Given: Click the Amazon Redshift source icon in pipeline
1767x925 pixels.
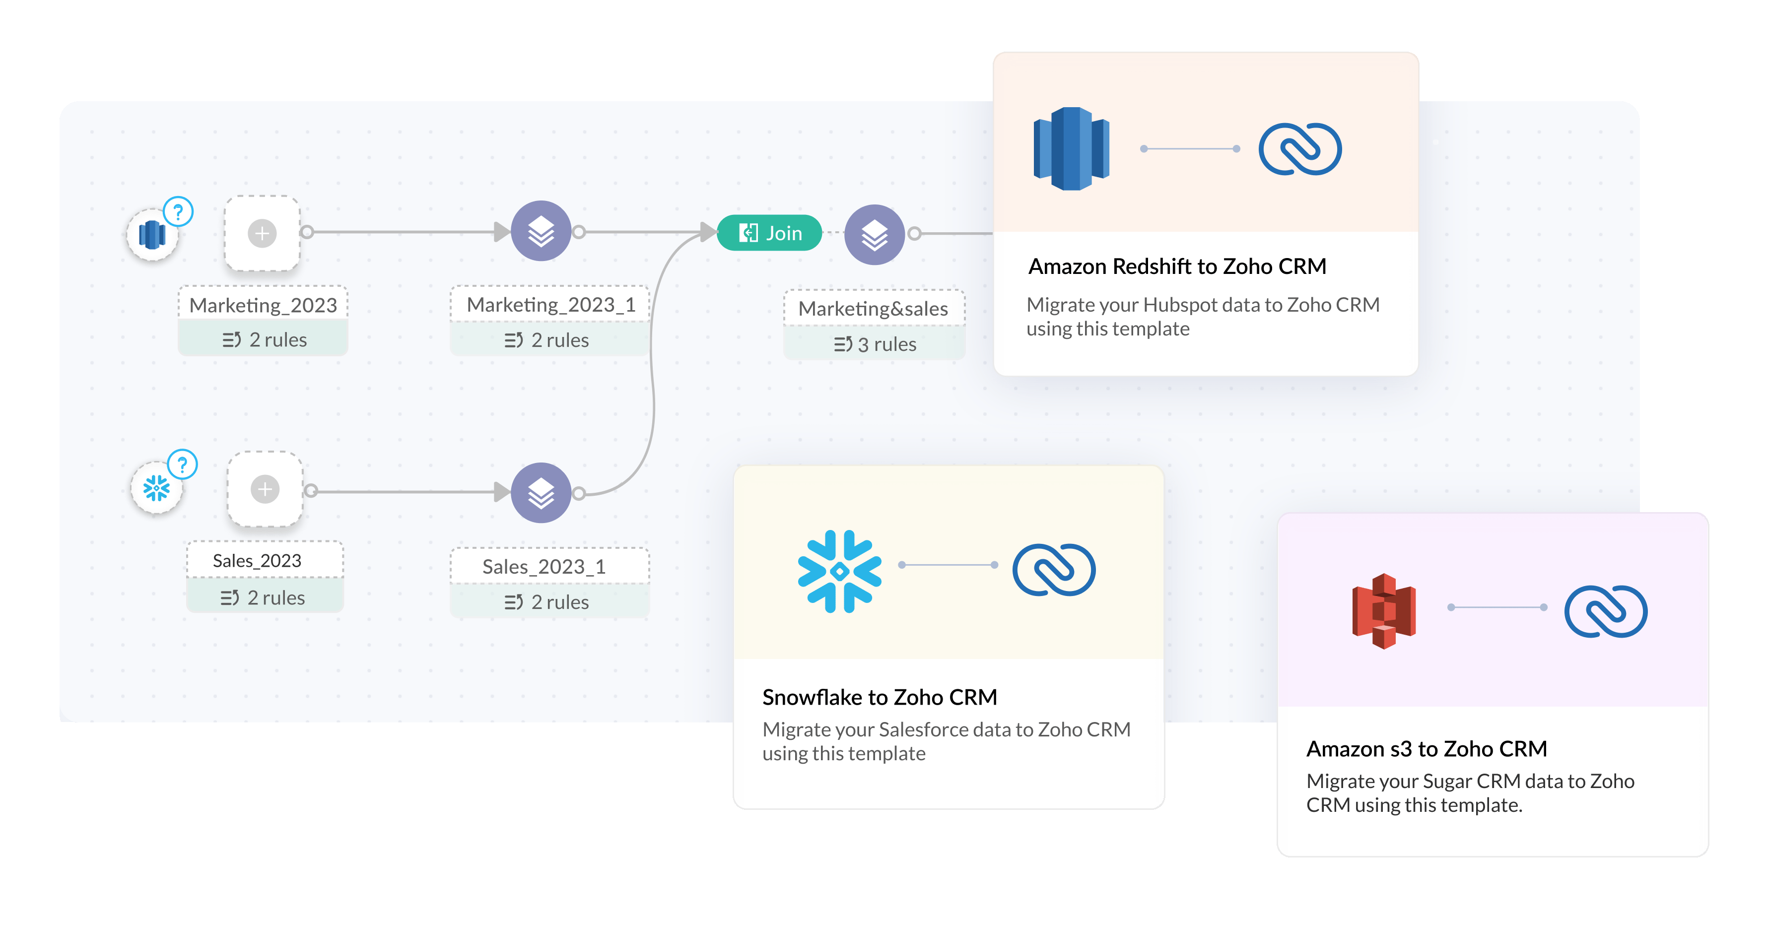Looking at the screenshot, I should pos(152,235).
